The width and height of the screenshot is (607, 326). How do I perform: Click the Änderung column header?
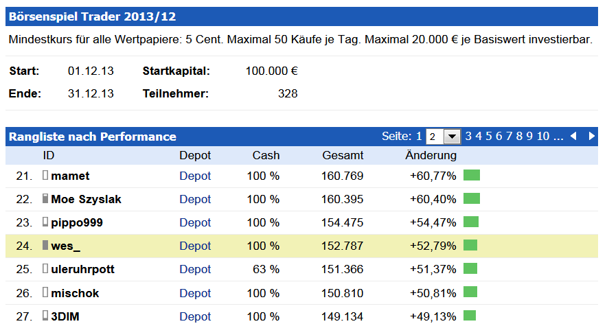click(x=431, y=156)
